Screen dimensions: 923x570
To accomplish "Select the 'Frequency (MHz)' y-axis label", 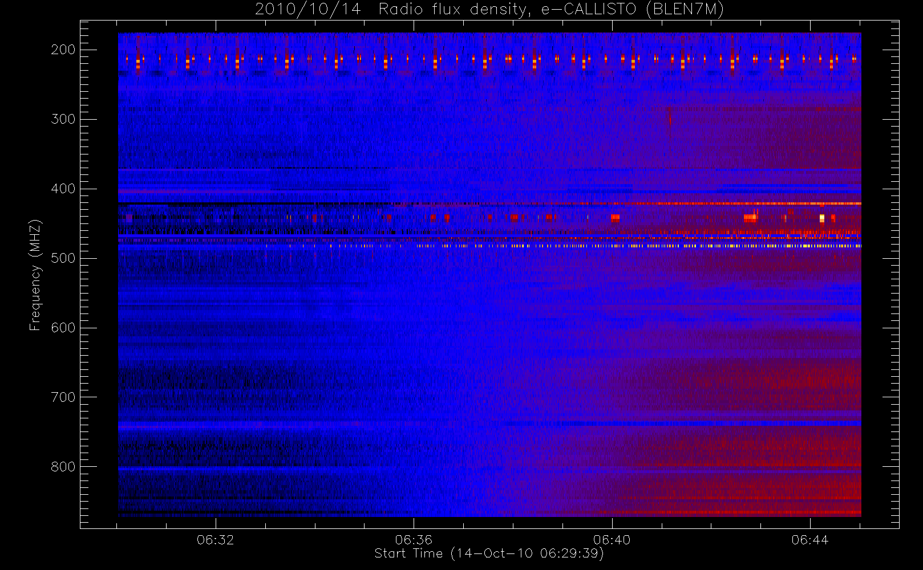I will [x=35, y=275].
